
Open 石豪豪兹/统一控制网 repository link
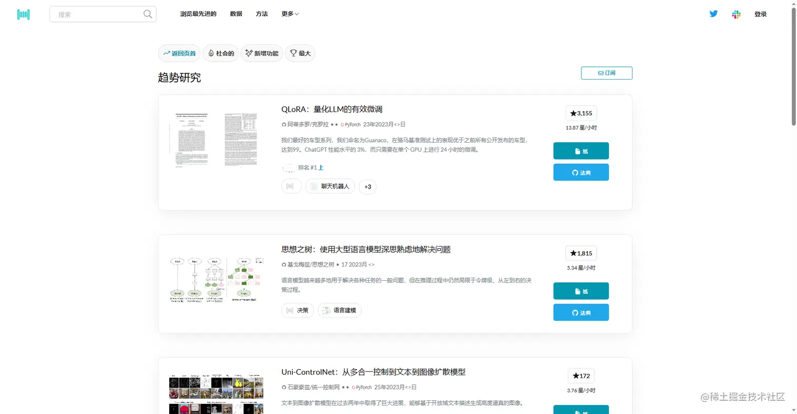pos(314,387)
